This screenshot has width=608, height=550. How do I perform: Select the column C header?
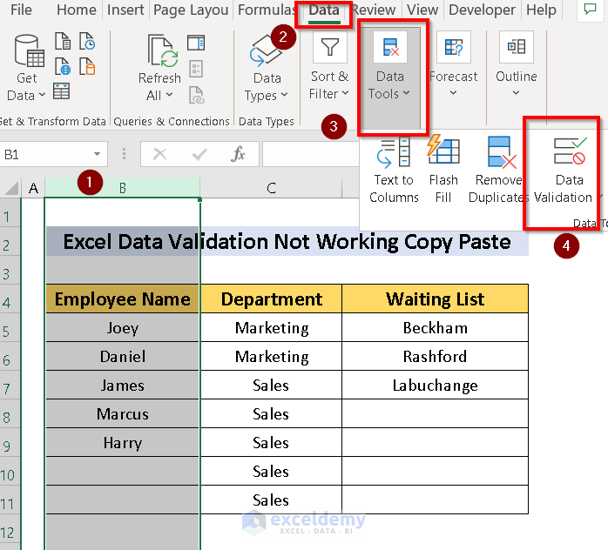coord(271,188)
